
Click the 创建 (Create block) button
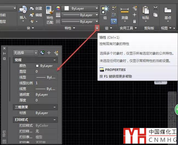pyautogui.click(x=36, y=8)
